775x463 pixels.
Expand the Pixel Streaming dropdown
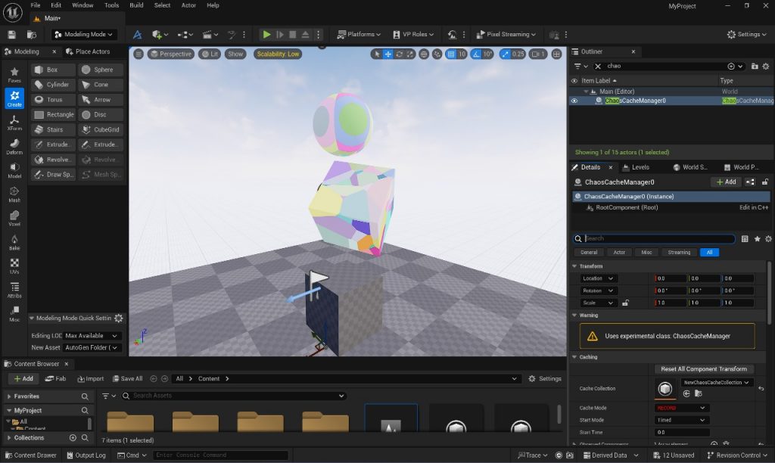click(506, 35)
